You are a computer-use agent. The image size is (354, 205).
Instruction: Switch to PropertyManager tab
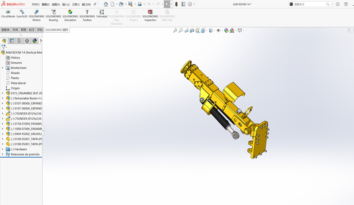click(12, 41)
